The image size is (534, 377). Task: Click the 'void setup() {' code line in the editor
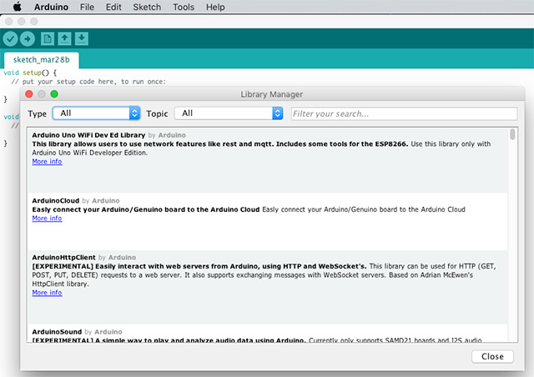point(30,73)
